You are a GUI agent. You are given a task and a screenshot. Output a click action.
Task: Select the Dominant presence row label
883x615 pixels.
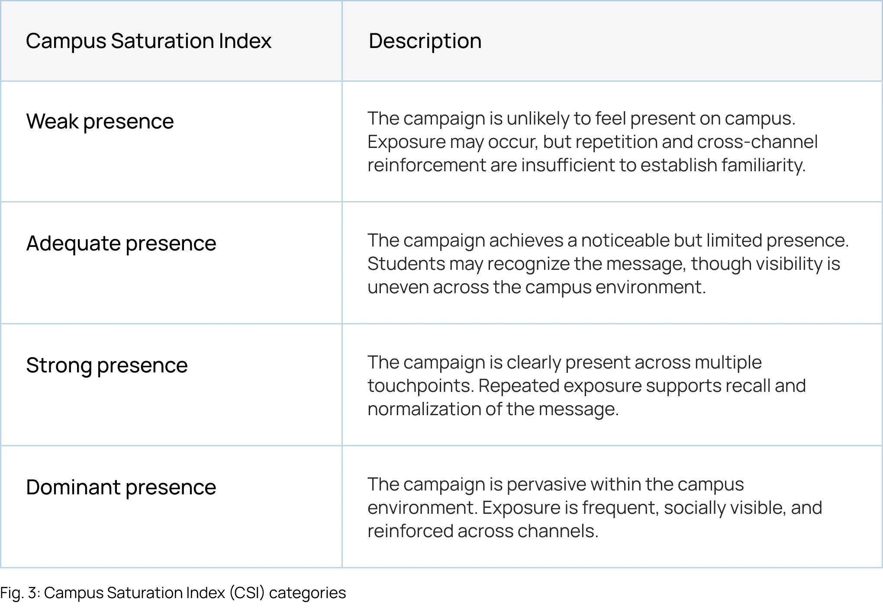(121, 487)
